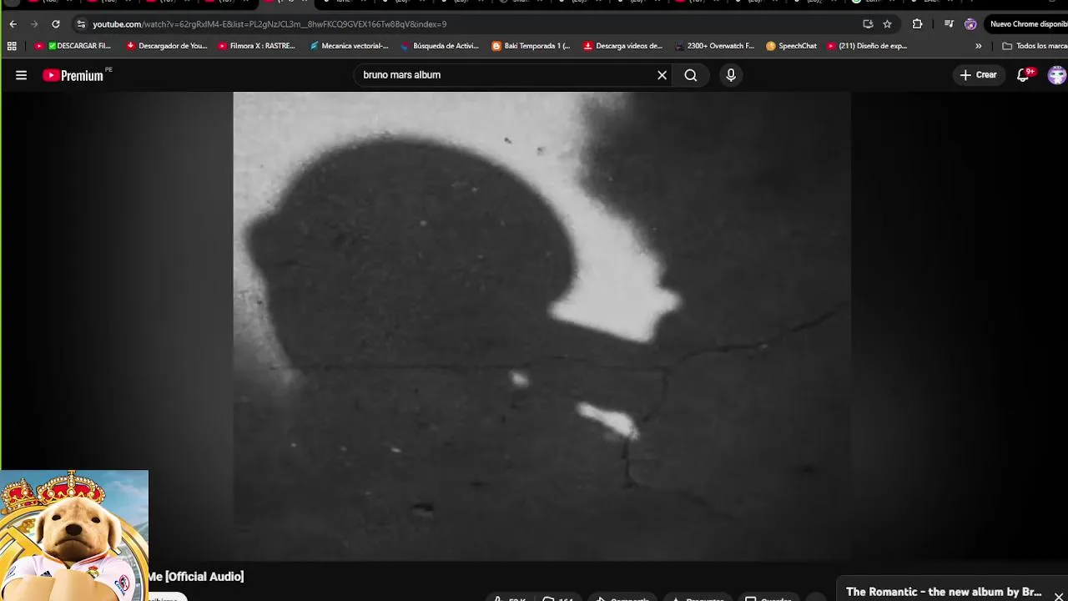Start voice search with the microphone
This screenshot has height=601, width=1068.
coord(731,75)
